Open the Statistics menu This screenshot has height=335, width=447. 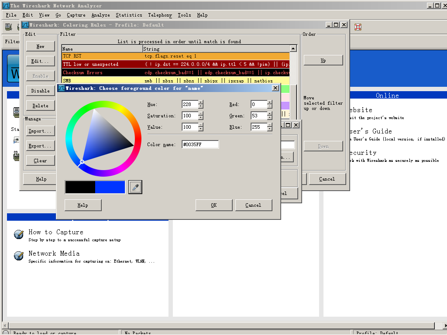coord(129,15)
